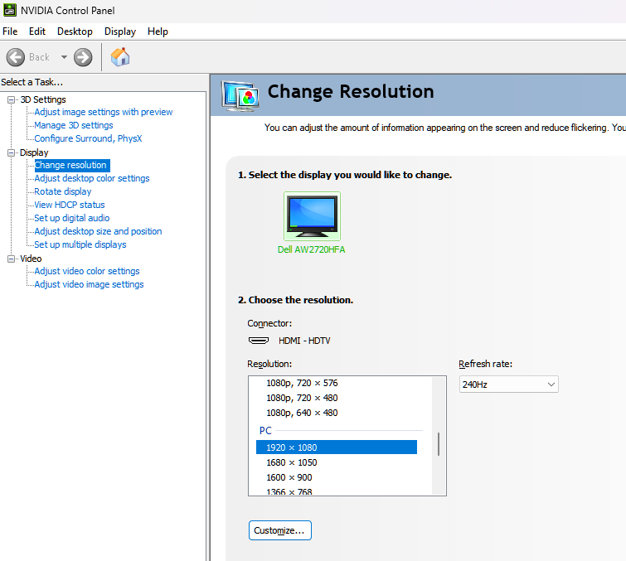The image size is (626, 561).
Task: Open the File menu
Action: click(x=10, y=31)
